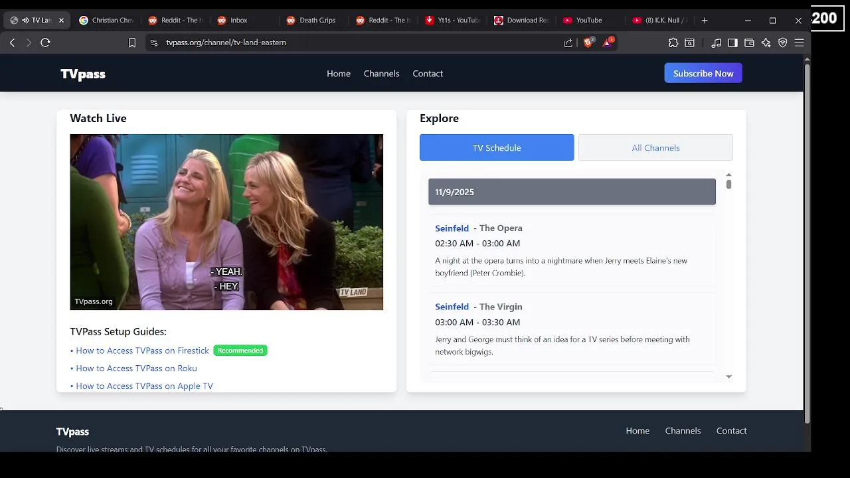Open the extensions puzzle icon
Viewport: 850px width, 478px height.
[673, 42]
